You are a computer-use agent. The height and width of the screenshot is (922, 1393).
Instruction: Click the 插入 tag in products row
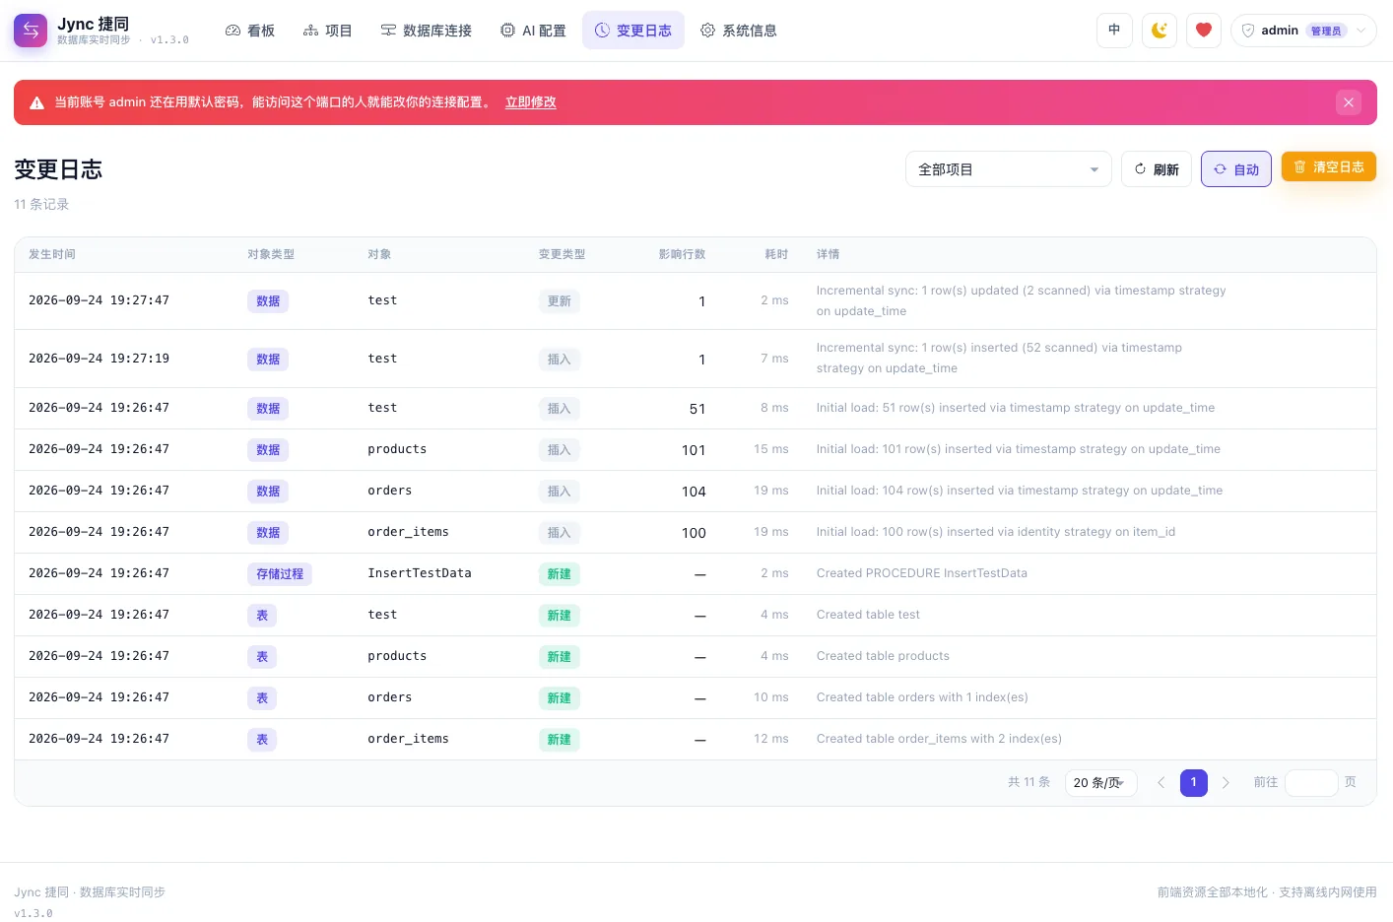(x=560, y=450)
